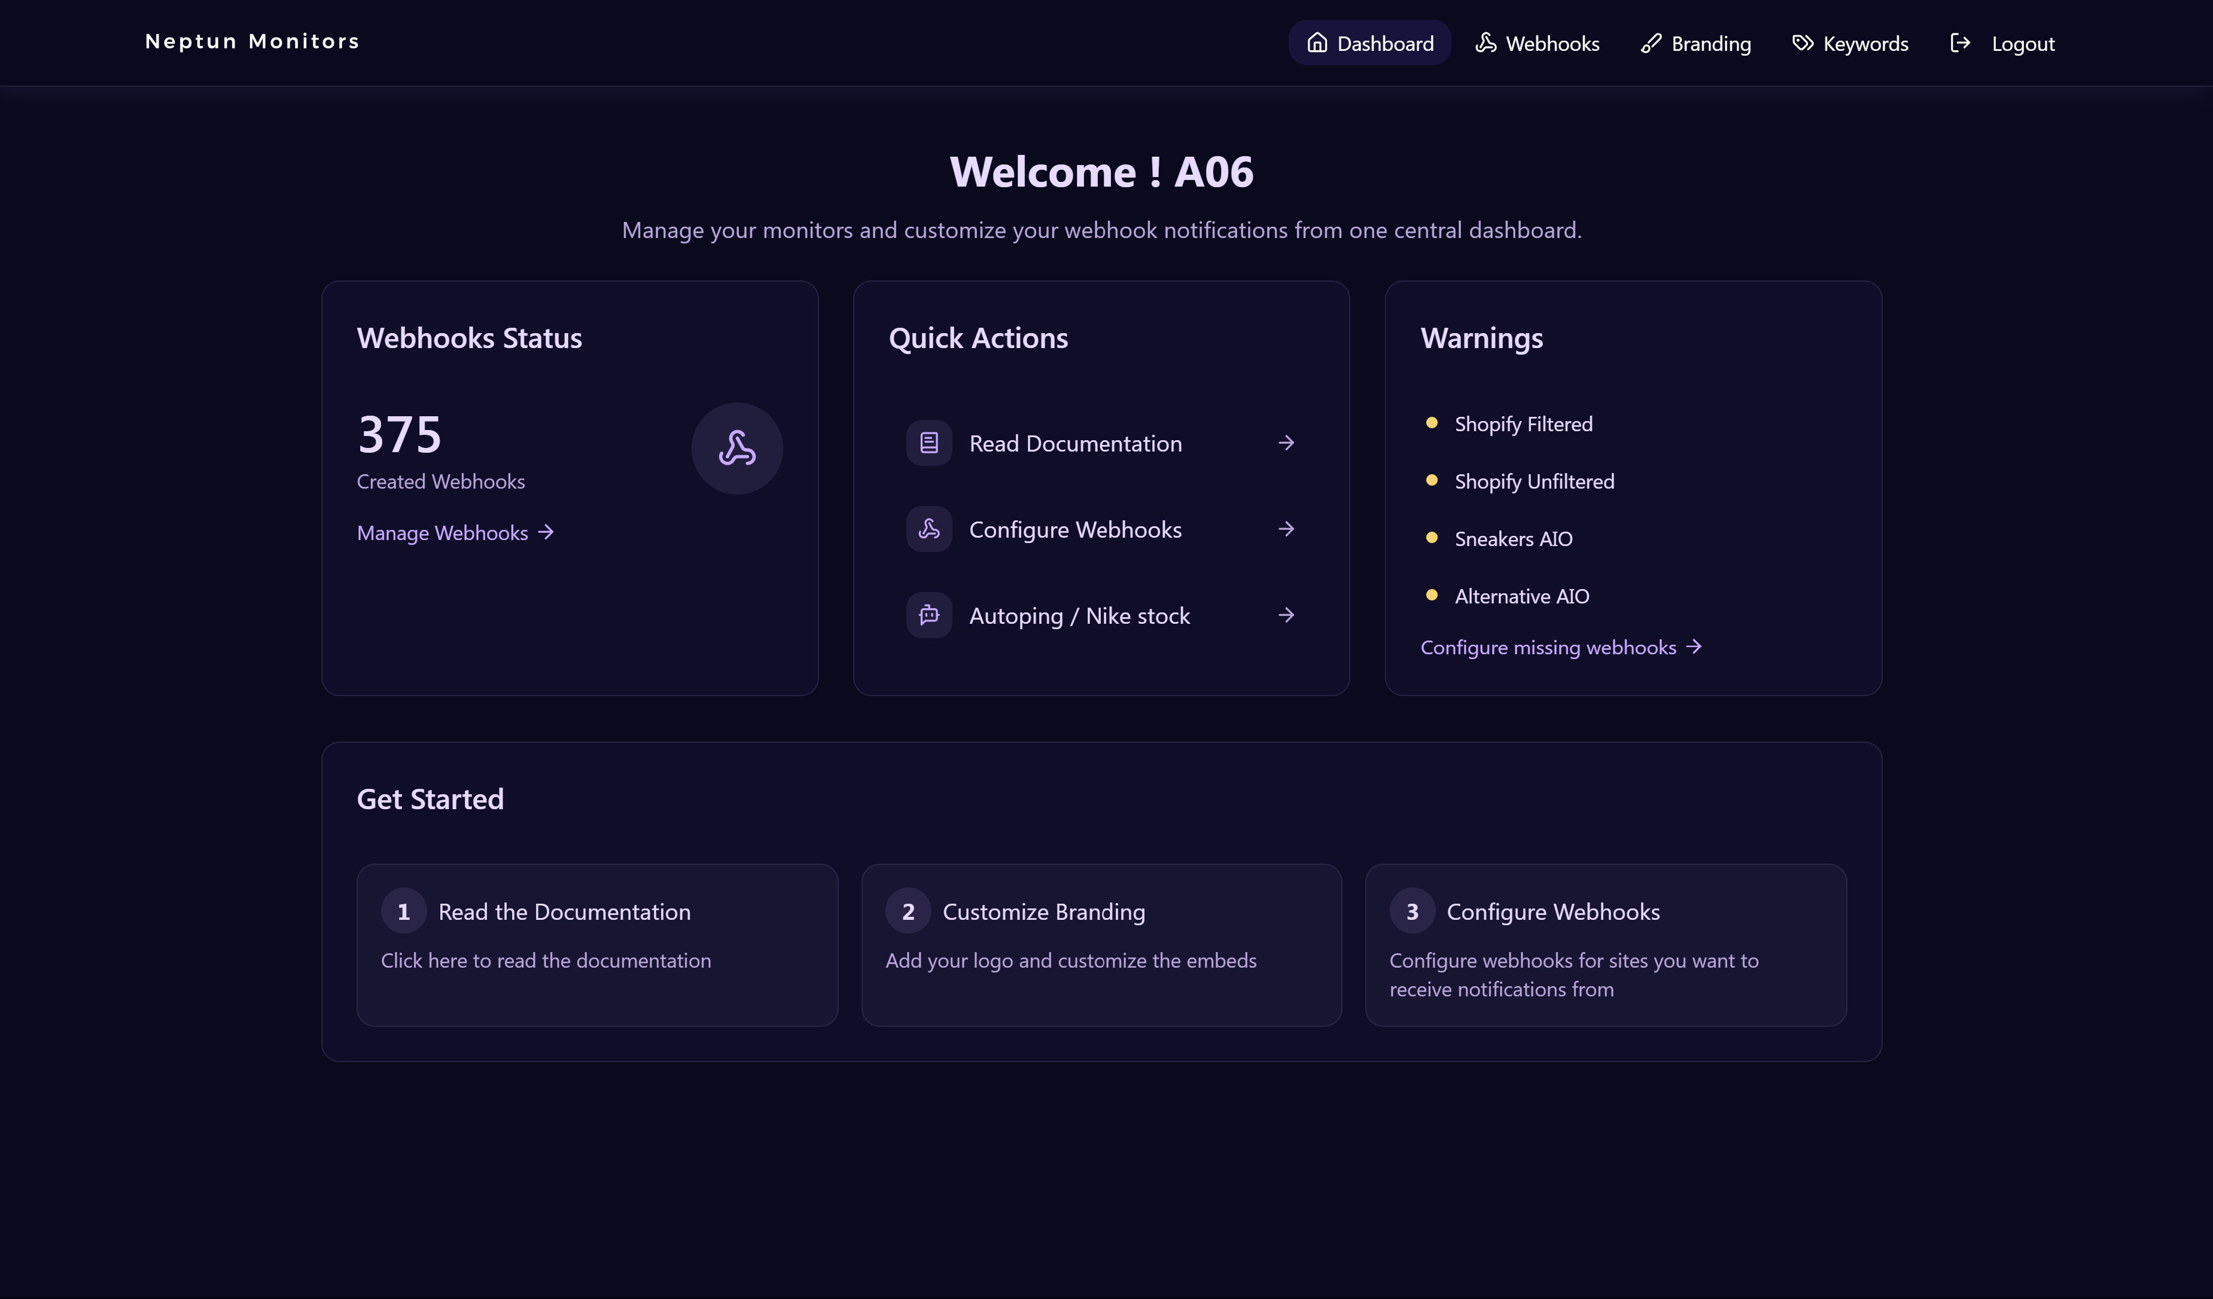Open the Webhooks navigation tab
This screenshot has width=2213, height=1299.
coord(1537,43)
